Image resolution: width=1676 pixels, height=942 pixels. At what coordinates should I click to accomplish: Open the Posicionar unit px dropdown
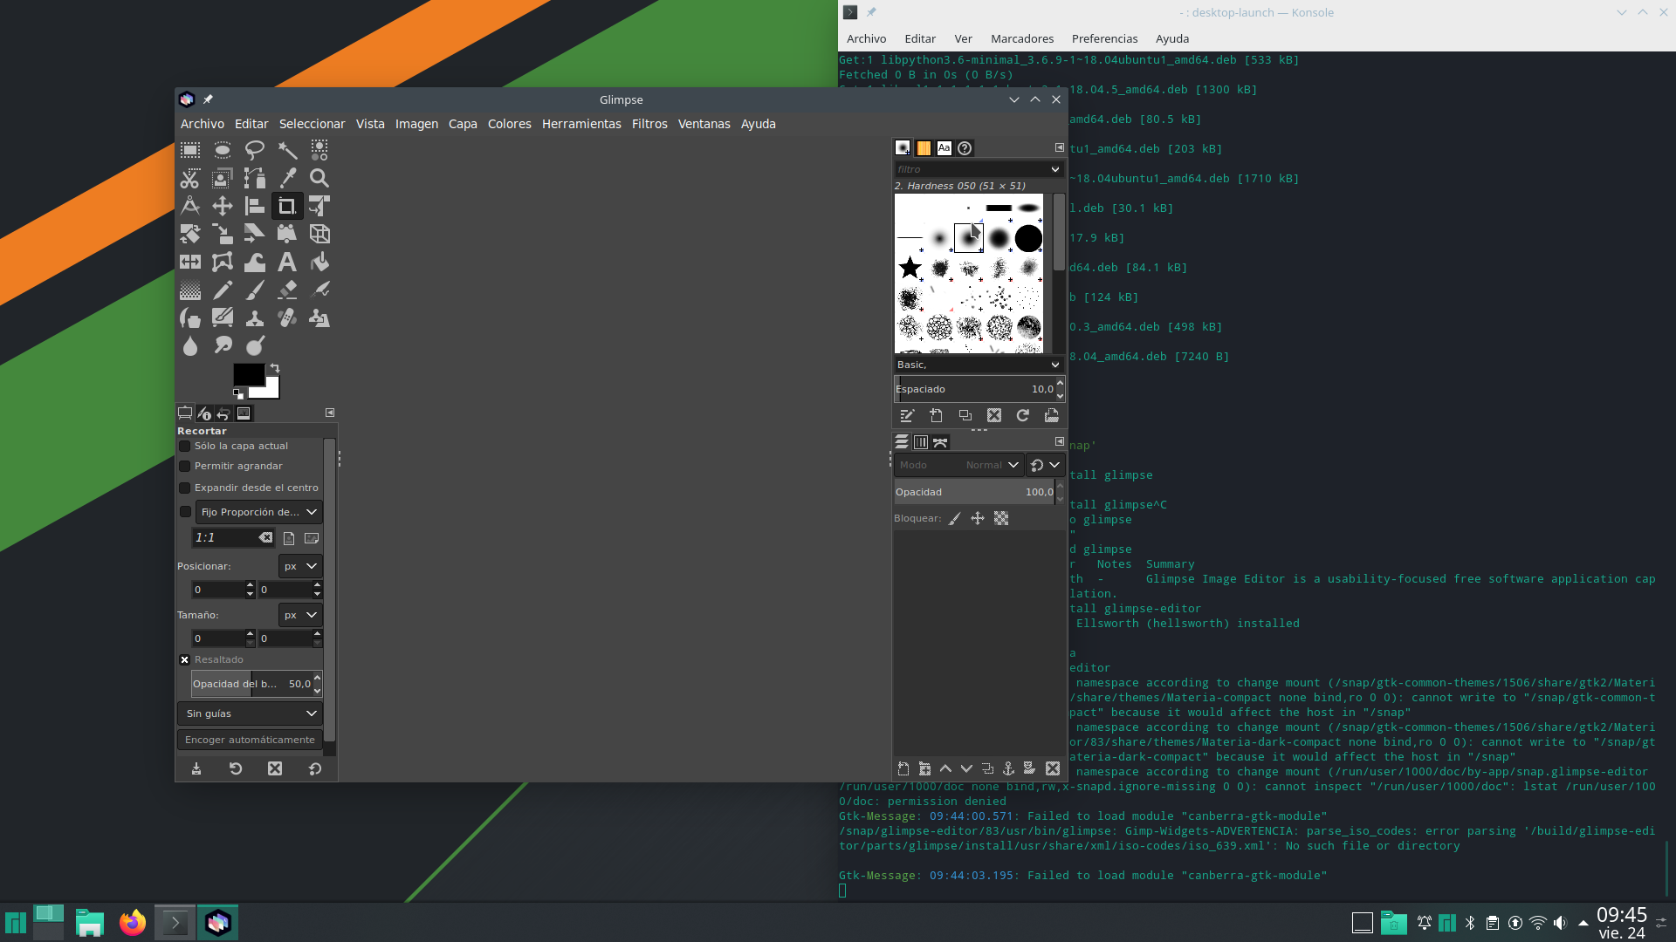(300, 566)
